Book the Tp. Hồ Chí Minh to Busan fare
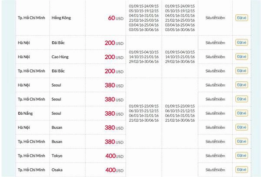Screen dimensions: 261x177 click(241, 142)
